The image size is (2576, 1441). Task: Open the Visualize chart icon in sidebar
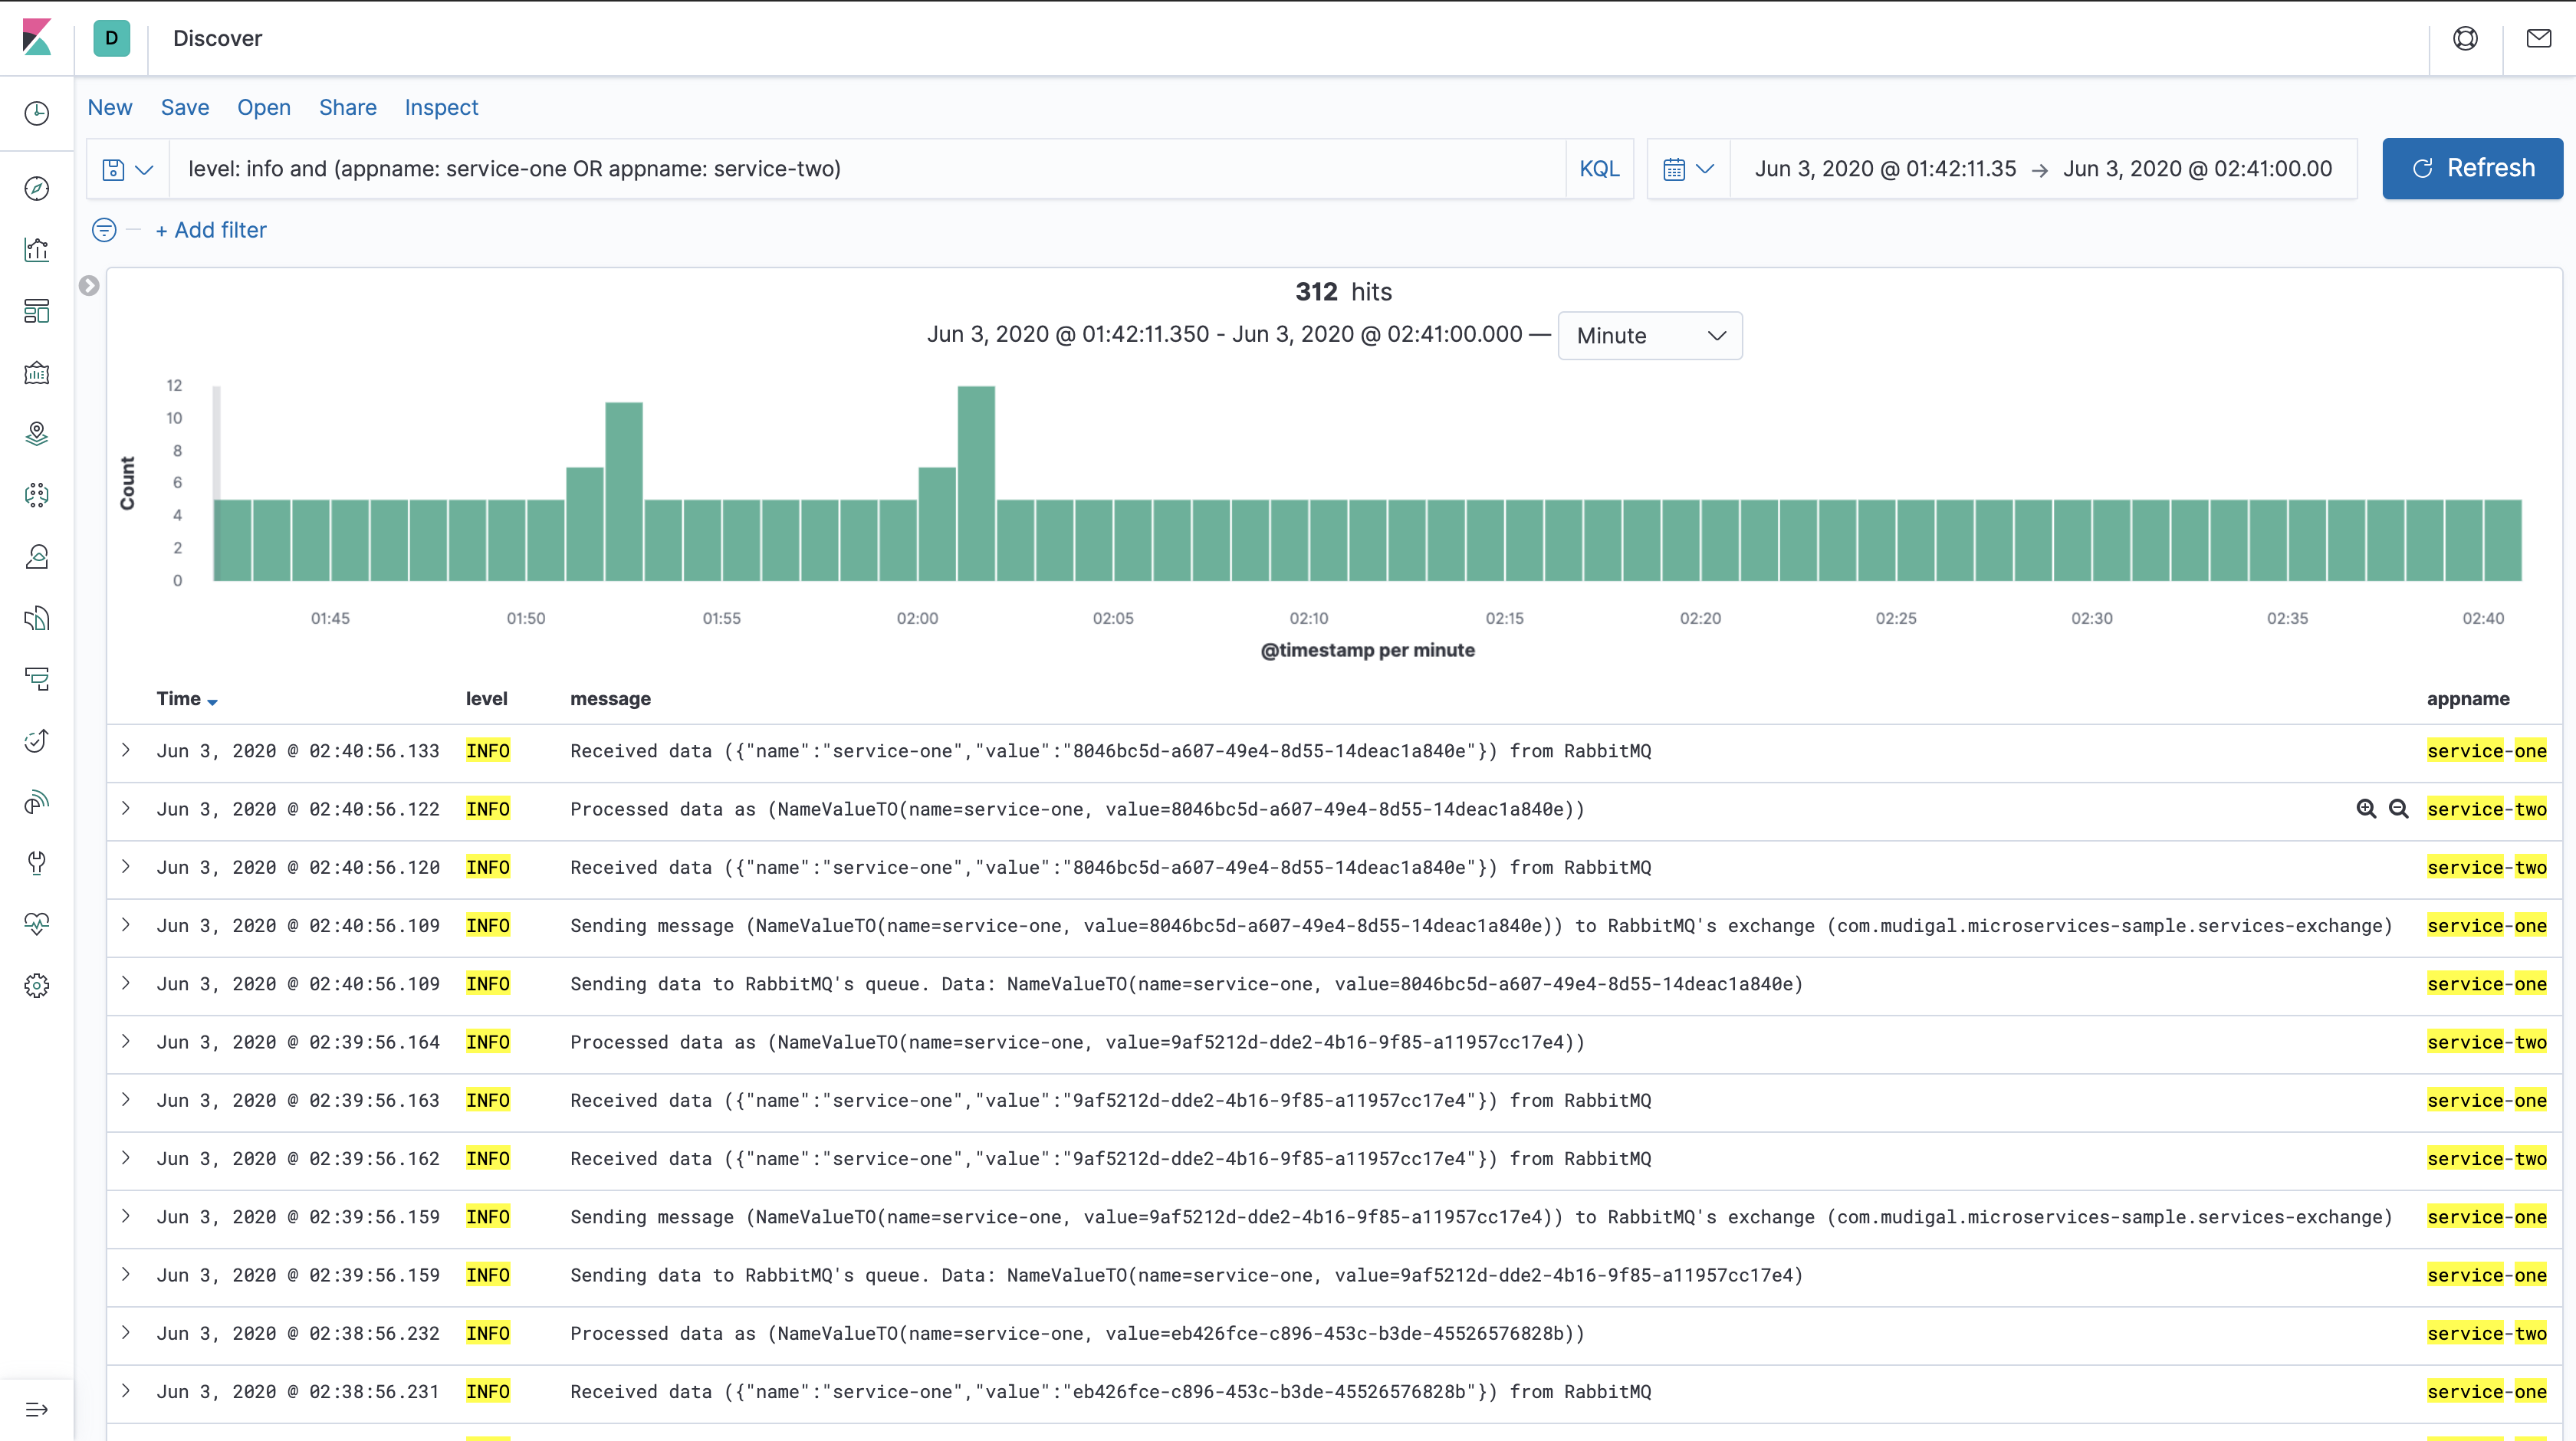37,250
